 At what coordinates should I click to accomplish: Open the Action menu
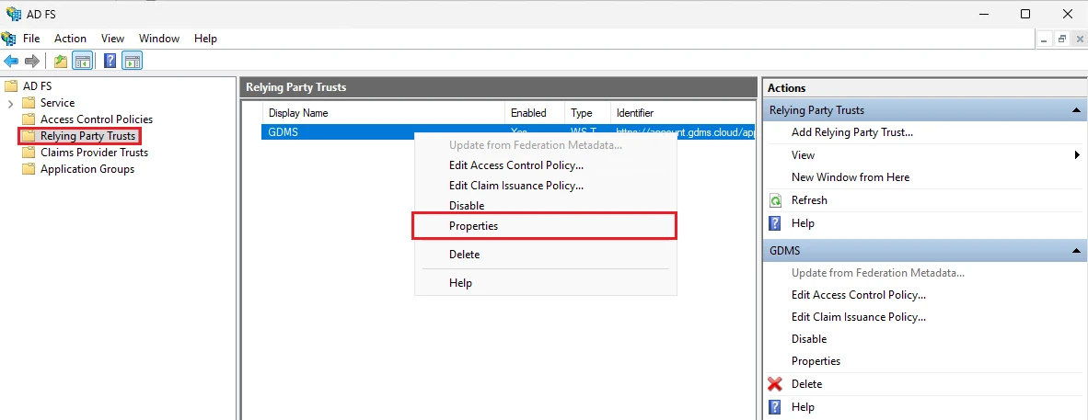pyautogui.click(x=70, y=38)
